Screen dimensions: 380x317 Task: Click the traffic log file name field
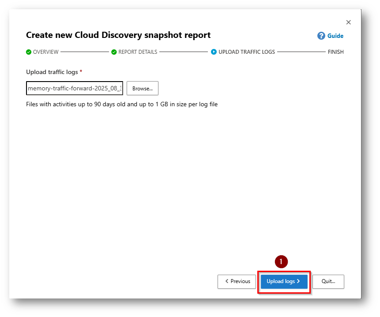pos(75,88)
